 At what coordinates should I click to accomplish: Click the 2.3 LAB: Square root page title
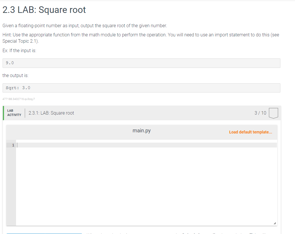(x=44, y=10)
